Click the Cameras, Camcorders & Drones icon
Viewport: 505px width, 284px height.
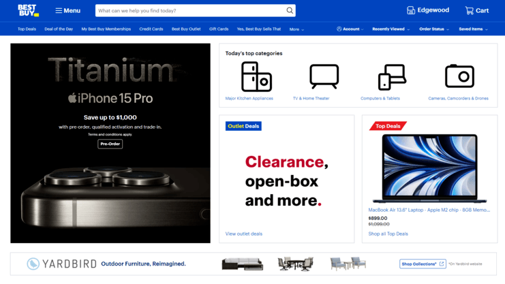click(459, 76)
